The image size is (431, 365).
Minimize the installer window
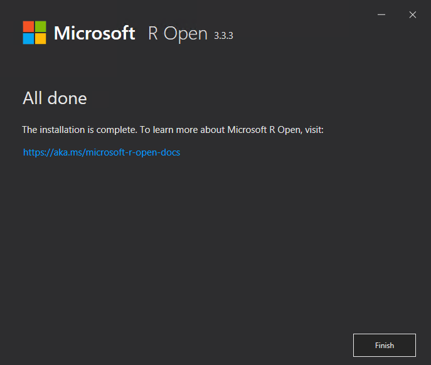381,14
